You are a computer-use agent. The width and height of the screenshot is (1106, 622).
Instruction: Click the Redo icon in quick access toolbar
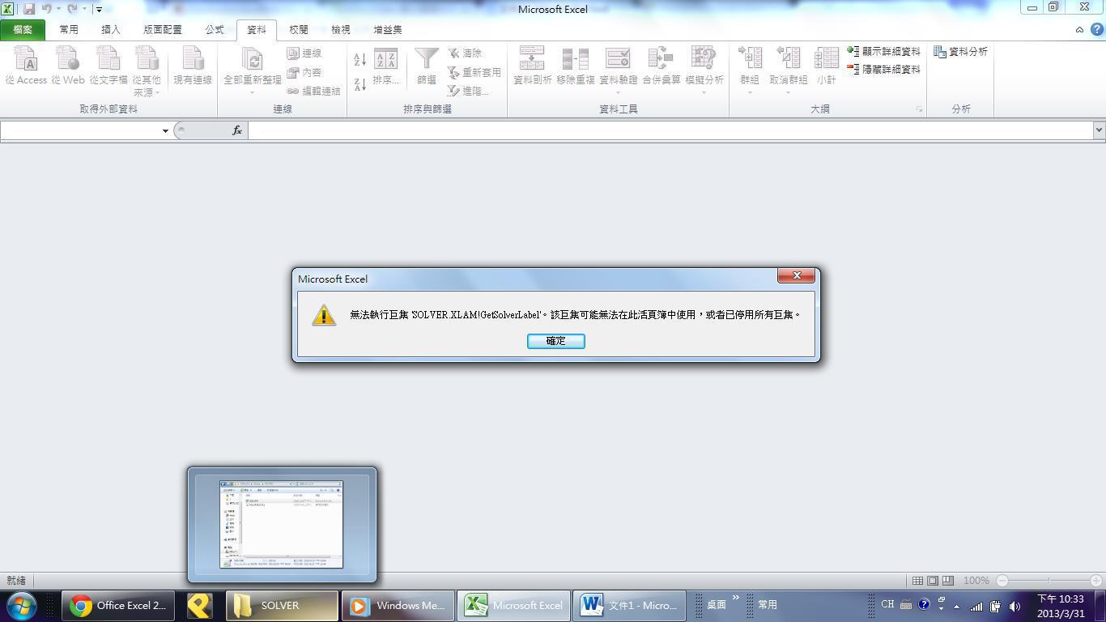tap(72, 9)
